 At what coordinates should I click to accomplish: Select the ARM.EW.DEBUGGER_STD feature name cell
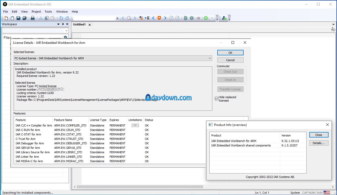coord(70,143)
